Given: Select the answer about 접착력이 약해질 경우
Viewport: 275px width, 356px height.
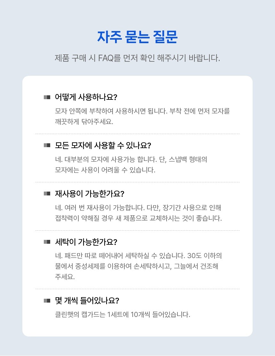Looking at the screenshot, I should 138,213.
